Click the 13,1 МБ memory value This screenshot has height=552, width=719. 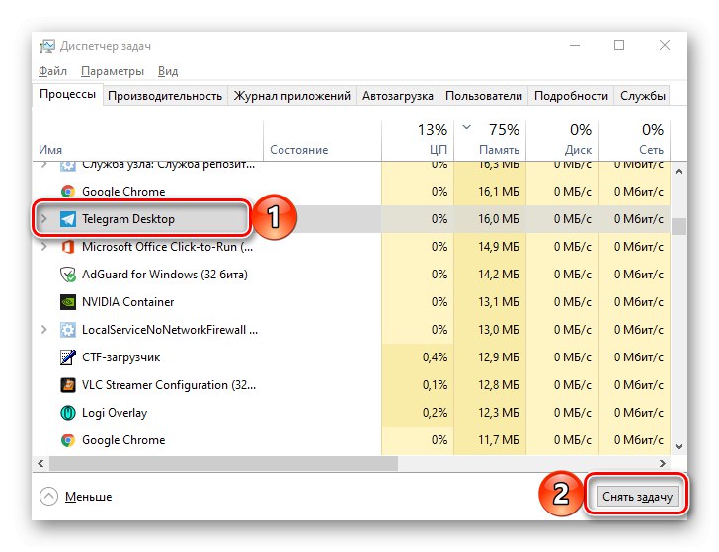[499, 302]
